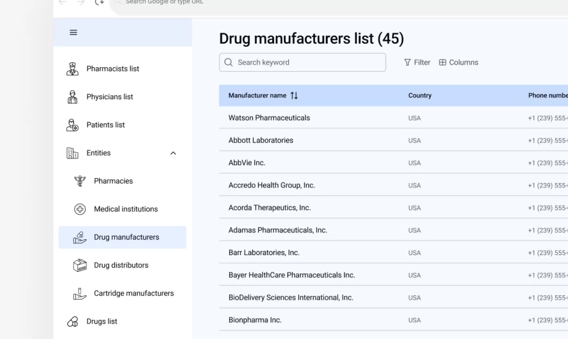The width and height of the screenshot is (568, 339).
Task: Select Bayer HealthCare Pharmaceuticals Inc. row
Action: click(x=393, y=275)
